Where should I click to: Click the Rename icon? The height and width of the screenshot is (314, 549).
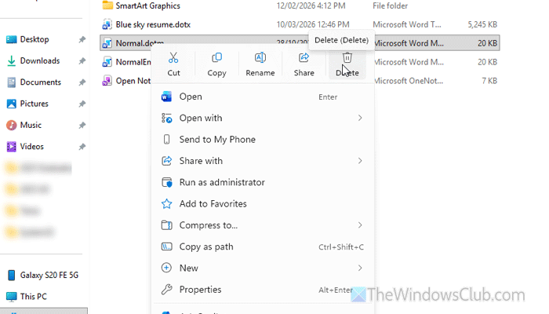click(260, 57)
